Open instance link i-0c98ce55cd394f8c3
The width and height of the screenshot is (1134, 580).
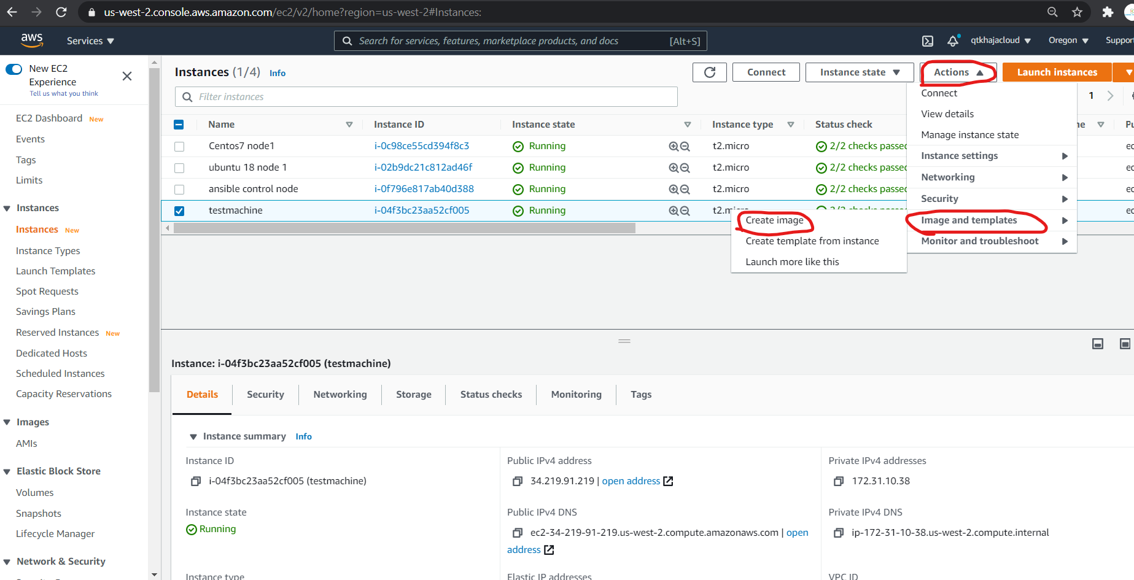click(421, 146)
